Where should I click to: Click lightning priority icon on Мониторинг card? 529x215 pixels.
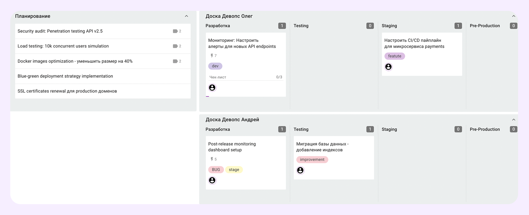pos(212,56)
